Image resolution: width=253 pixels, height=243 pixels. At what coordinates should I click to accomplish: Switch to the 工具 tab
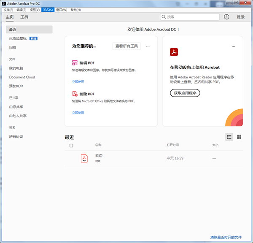pyautogui.click(x=24, y=17)
